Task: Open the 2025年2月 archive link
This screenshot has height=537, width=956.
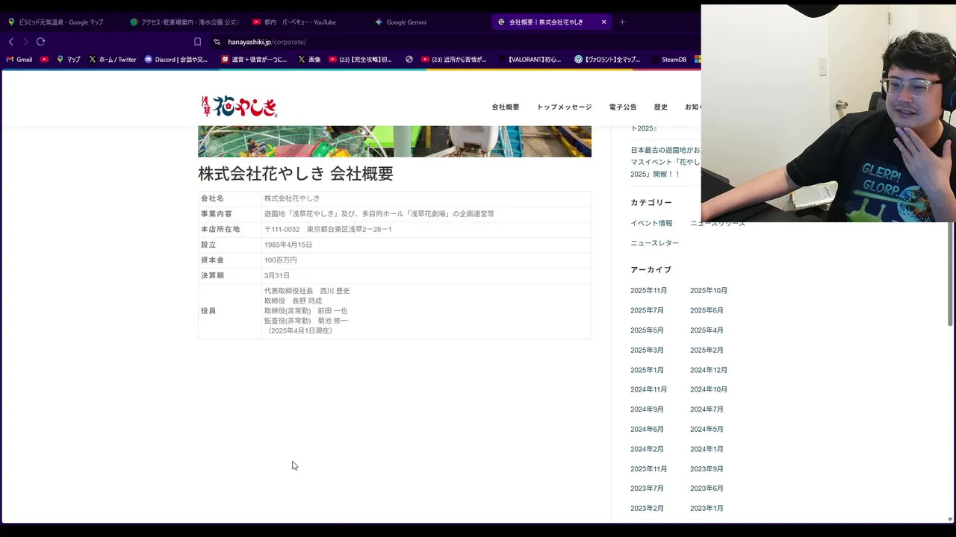Action: pos(707,351)
